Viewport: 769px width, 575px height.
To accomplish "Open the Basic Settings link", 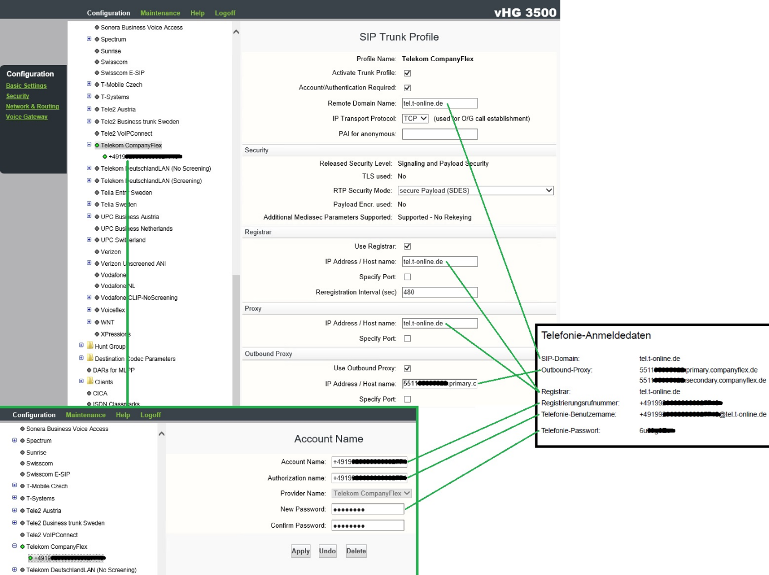I will [x=26, y=86].
